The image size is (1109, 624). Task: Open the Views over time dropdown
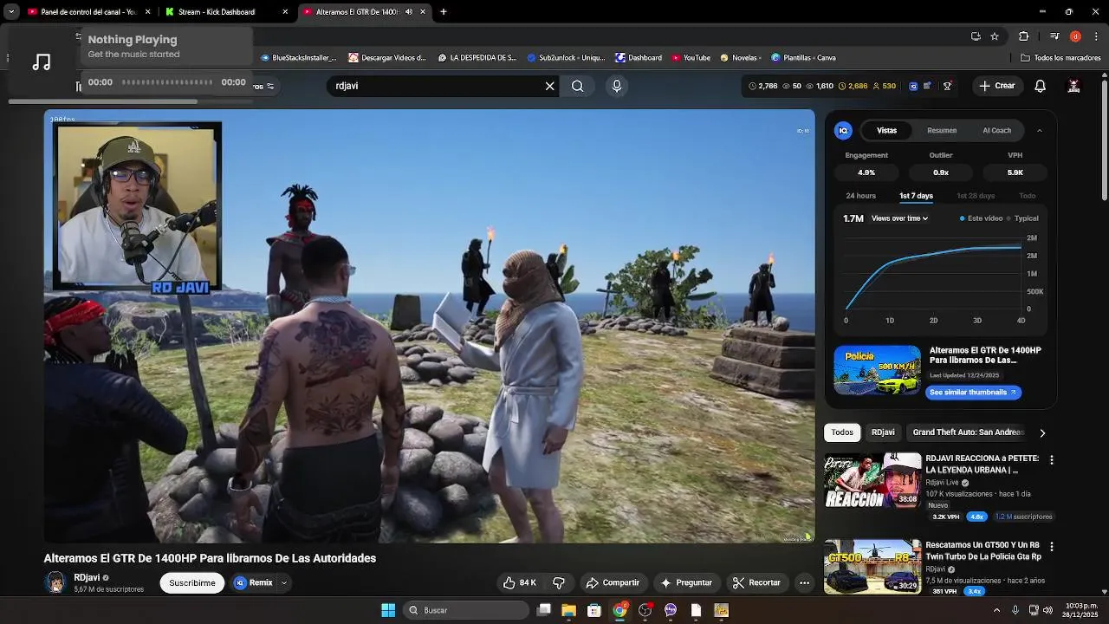pyautogui.click(x=899, y=218)
